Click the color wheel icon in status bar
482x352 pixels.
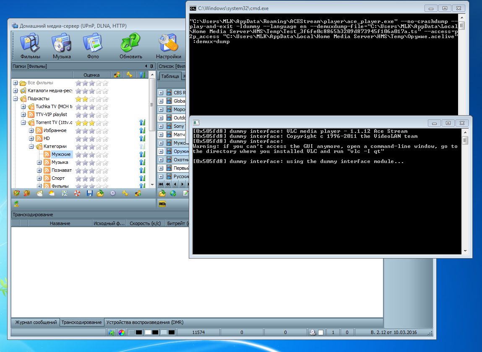click(122, 333)
